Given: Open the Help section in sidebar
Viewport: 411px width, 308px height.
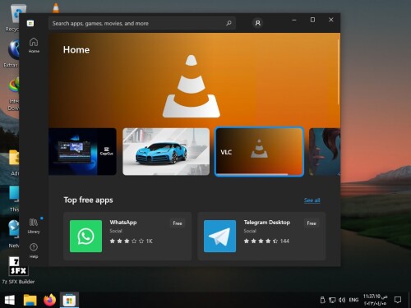Looking at the screenshot, I should [34, 251].
